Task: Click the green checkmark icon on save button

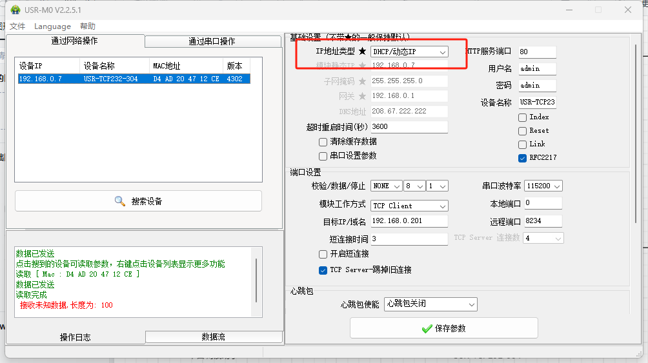Action: [427, 329]
